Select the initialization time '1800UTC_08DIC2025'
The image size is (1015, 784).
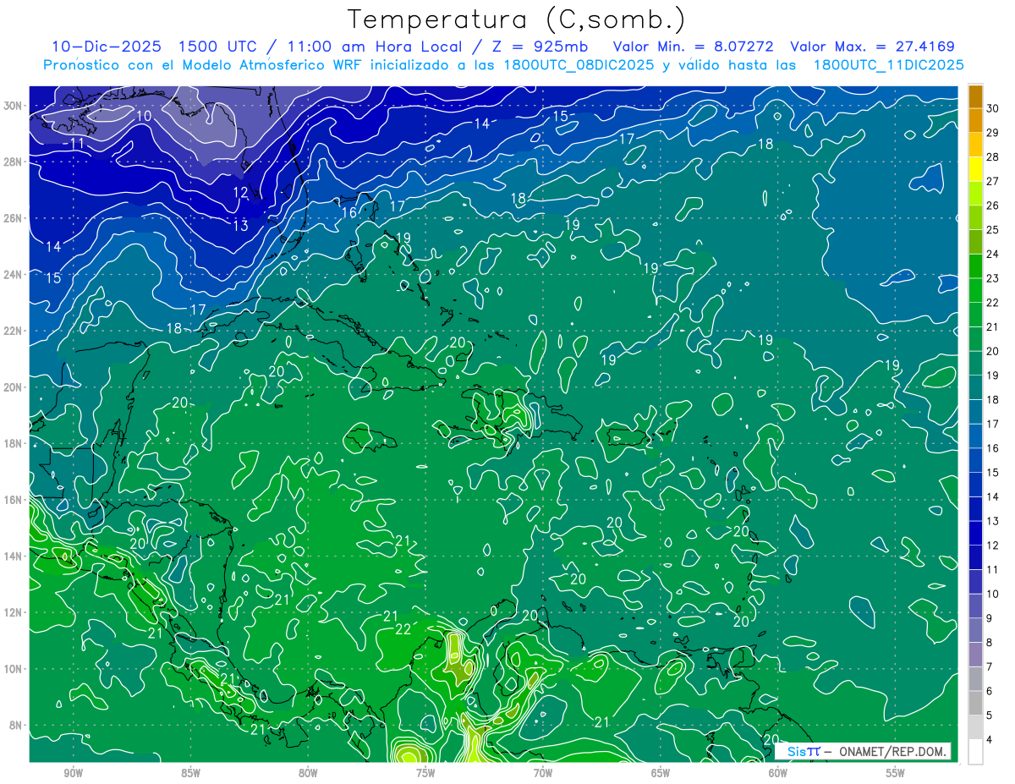(x=577, y=65)
